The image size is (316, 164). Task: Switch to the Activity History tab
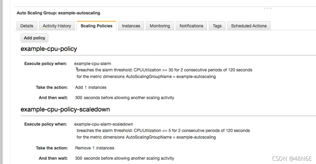click(x=57, y=26)
